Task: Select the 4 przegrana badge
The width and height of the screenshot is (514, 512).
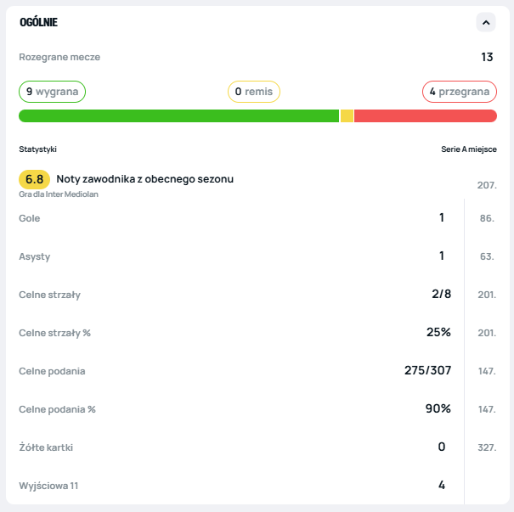Action: pyautogui.click(x=459, y=92)
